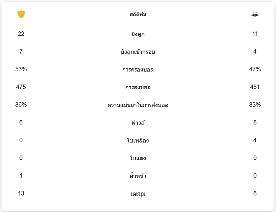
Task: Click the yellow shield home team logo
Action: point(21,14)
